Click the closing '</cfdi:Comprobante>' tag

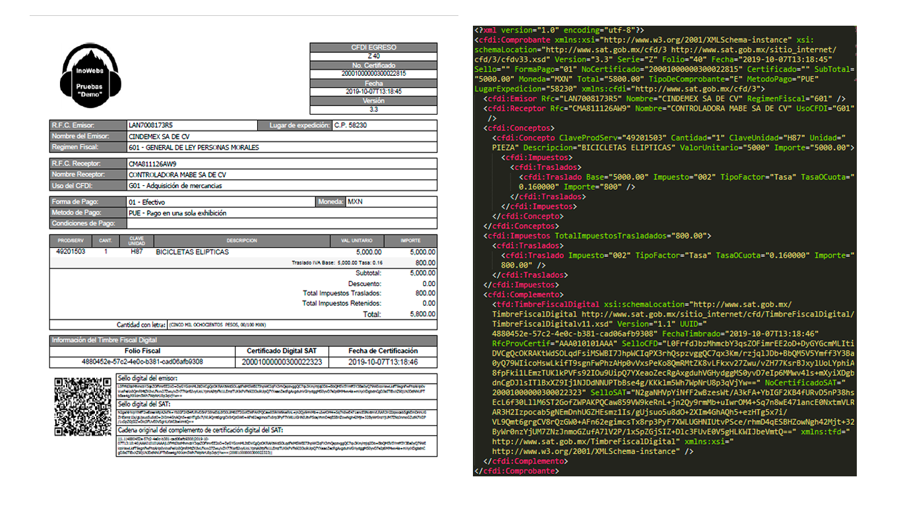point(518,470)
